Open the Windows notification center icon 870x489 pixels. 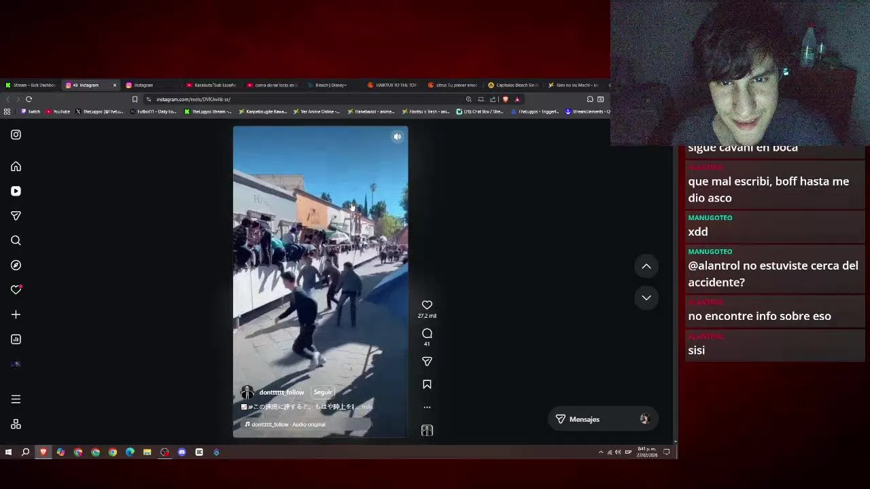click(x=667, y=452)
